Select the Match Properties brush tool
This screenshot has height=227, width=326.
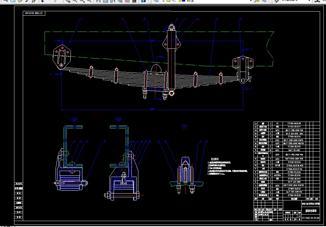click(27, 1)
